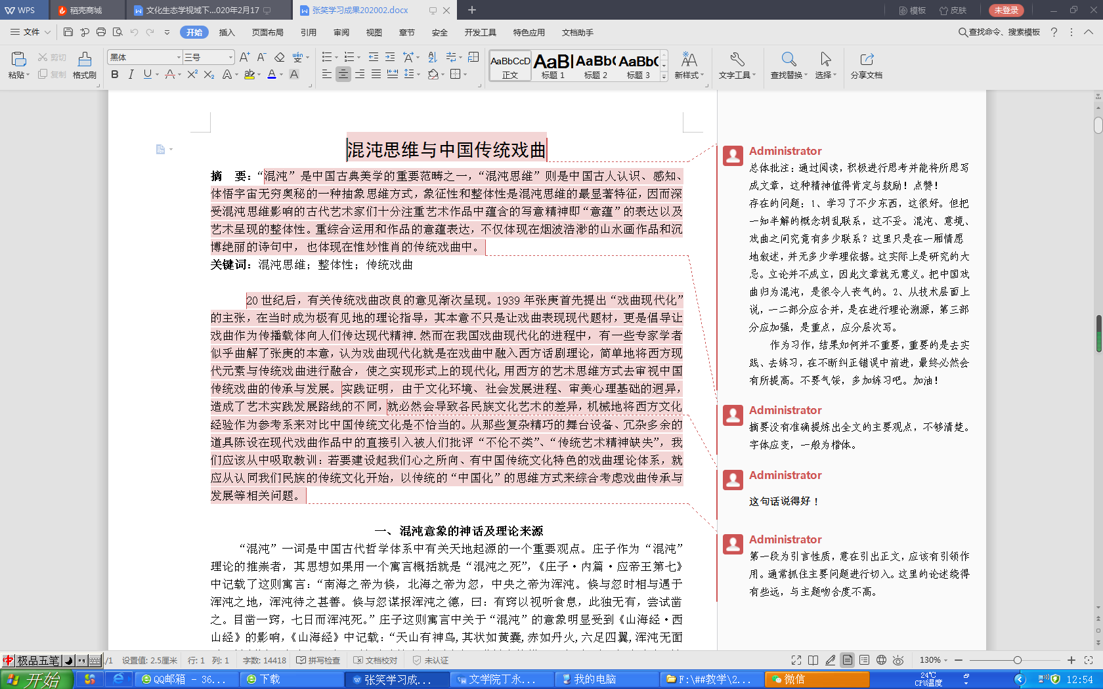Open the Find and Replace (查找替换) tool

pos(789,65)
